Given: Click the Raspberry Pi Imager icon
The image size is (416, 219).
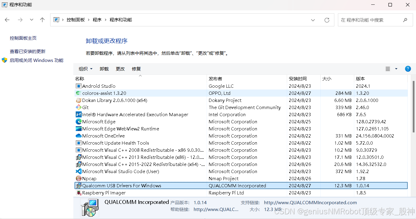Looking at the screenshot, I should click(x=78, y=193).
